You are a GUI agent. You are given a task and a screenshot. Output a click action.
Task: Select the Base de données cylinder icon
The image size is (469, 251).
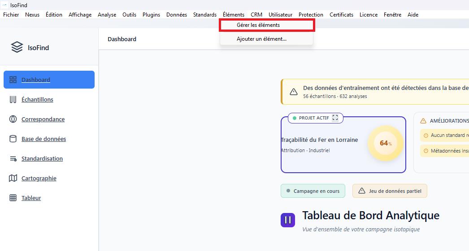click(x=13, y=139)
